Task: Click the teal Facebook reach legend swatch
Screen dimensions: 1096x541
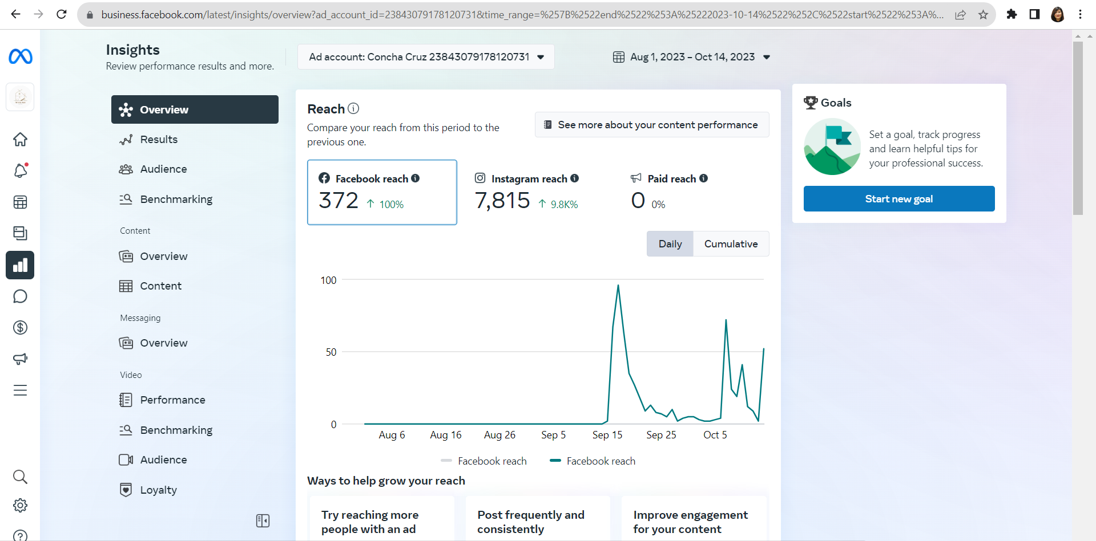Action: pyautogui.click(x=555, y=461)
